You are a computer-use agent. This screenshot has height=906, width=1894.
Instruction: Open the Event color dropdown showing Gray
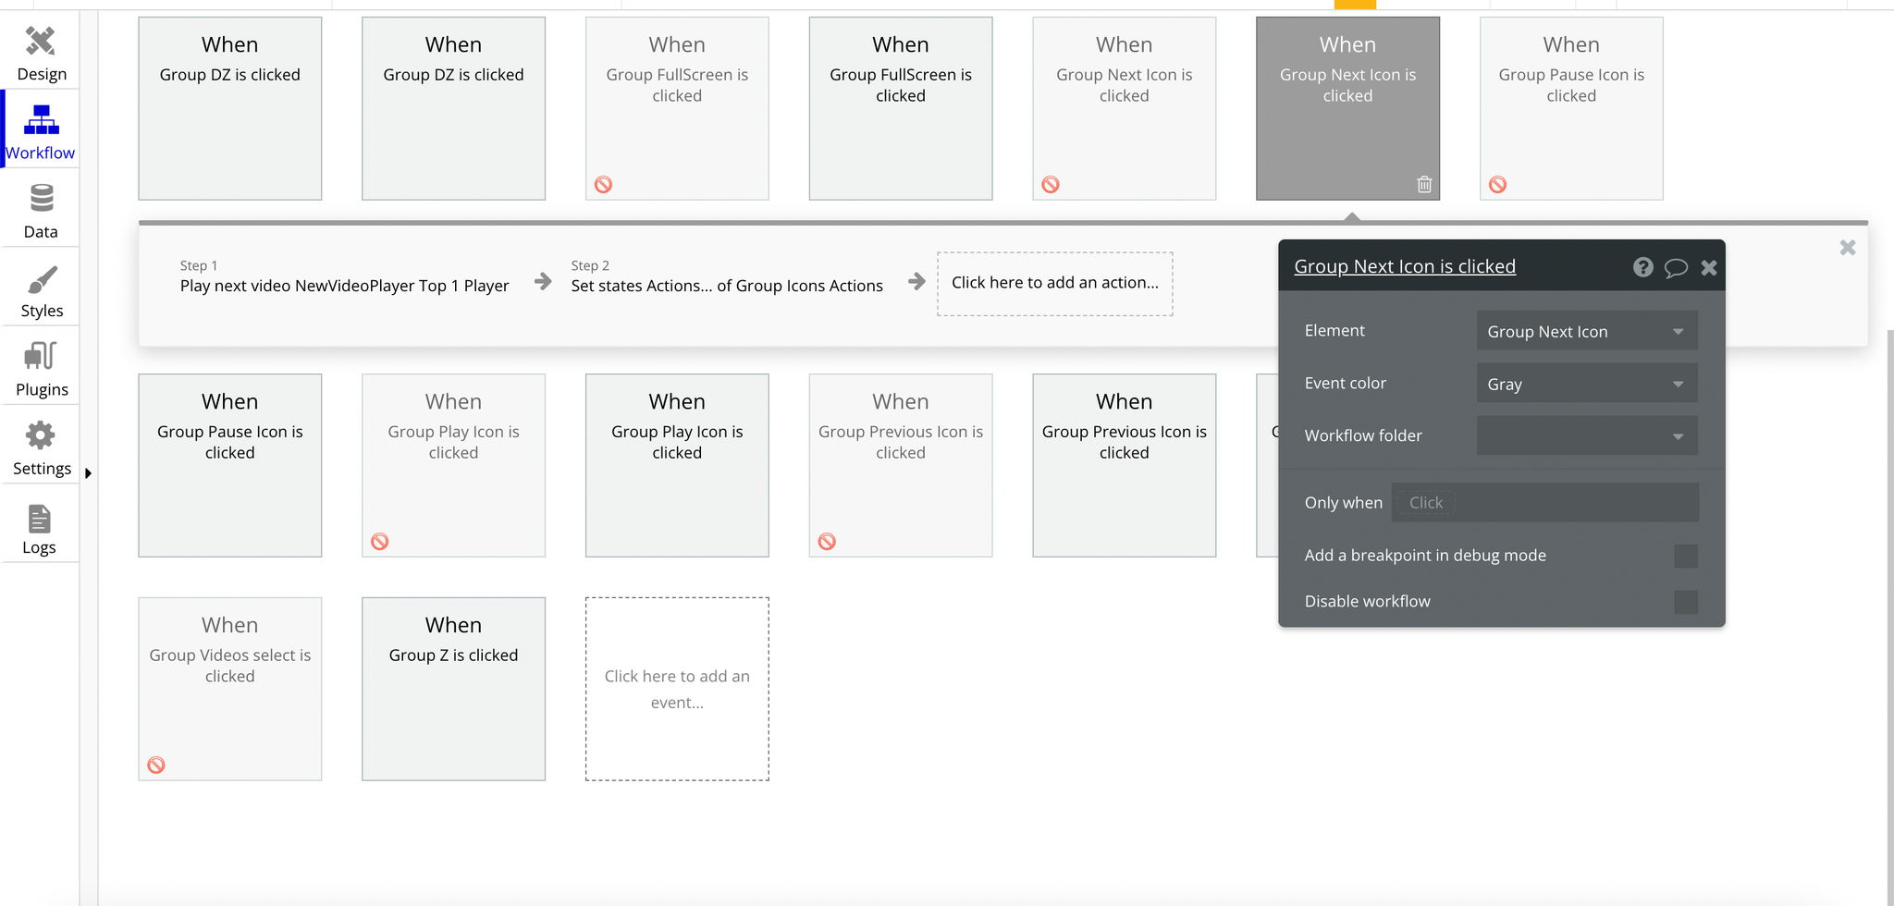pyautogui.click(x=1587, y=384)
